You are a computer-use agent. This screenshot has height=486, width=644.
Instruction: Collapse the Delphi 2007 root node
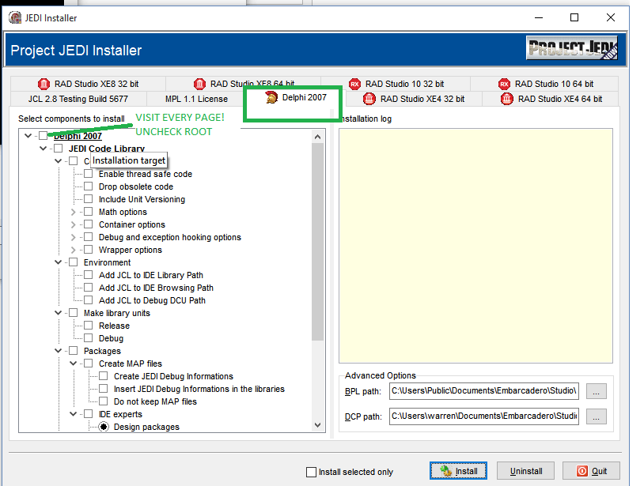pos(28,135)
